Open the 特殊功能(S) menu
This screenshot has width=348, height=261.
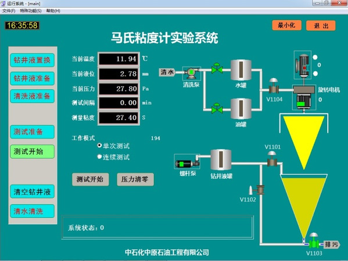coord(31,11)
